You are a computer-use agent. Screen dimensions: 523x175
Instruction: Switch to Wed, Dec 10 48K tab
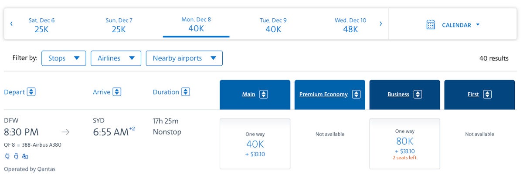click(x=350, y=25)
